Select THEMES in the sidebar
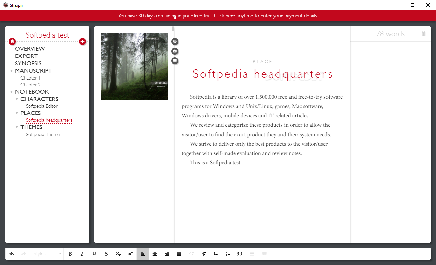Image resolution: width=436 pixels, height=265 pixels. (x=31, y=127)
